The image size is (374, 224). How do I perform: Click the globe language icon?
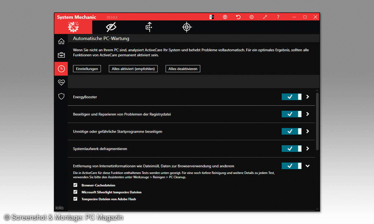pyautogui.click(x=225, y=17)
